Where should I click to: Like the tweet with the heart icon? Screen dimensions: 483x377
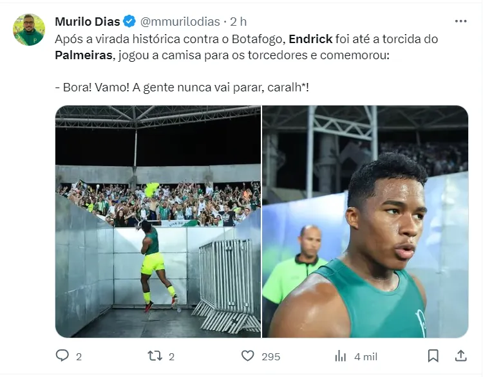(248, 356)
